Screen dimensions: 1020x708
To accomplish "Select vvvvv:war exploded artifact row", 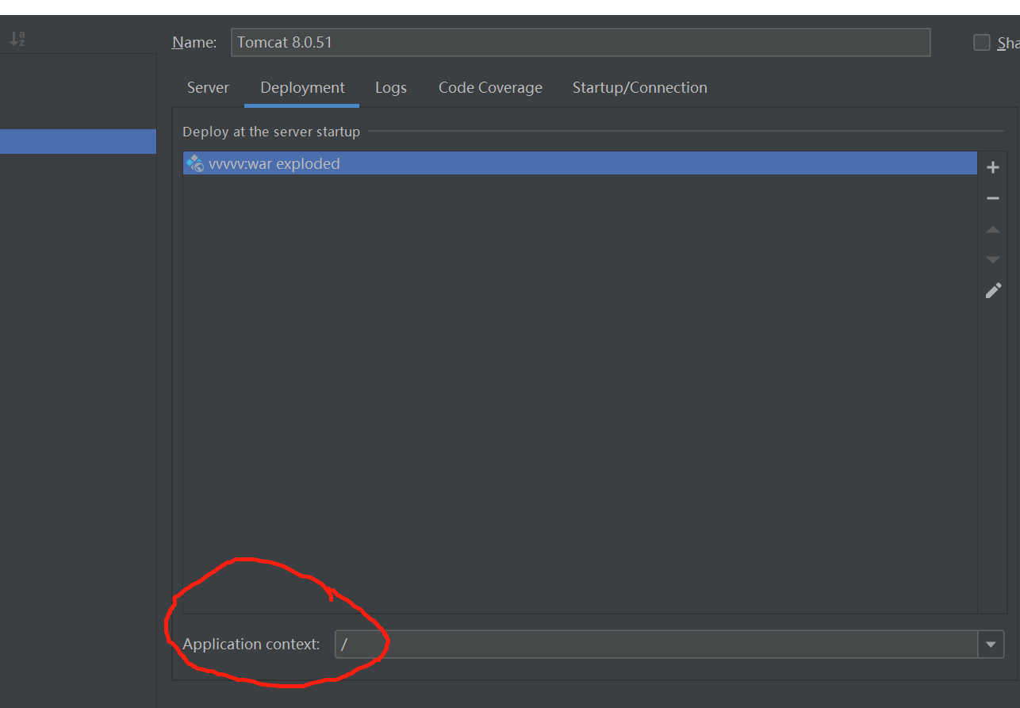I will pyautogui.click(x=580, y=163).
